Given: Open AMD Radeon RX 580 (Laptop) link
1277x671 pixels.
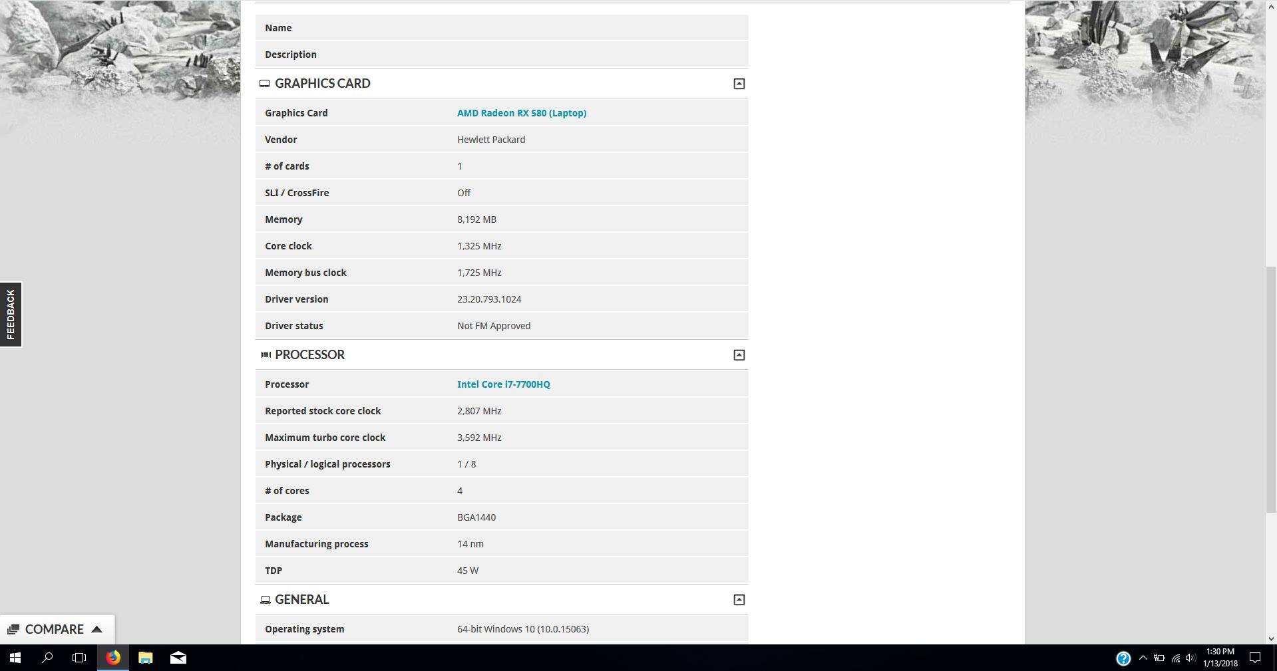Looking at the screenshot, I should point(521,113).
